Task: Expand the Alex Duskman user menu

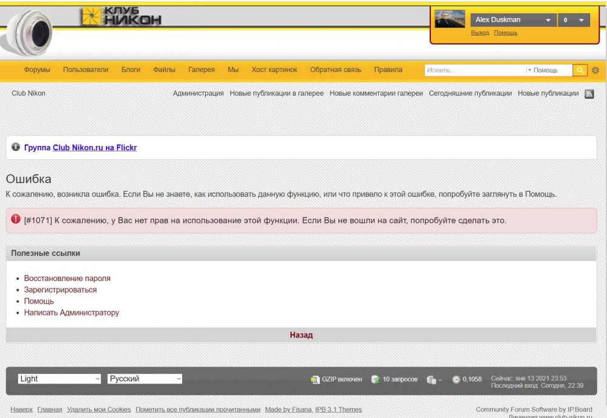Action: (x=513, y=20)
